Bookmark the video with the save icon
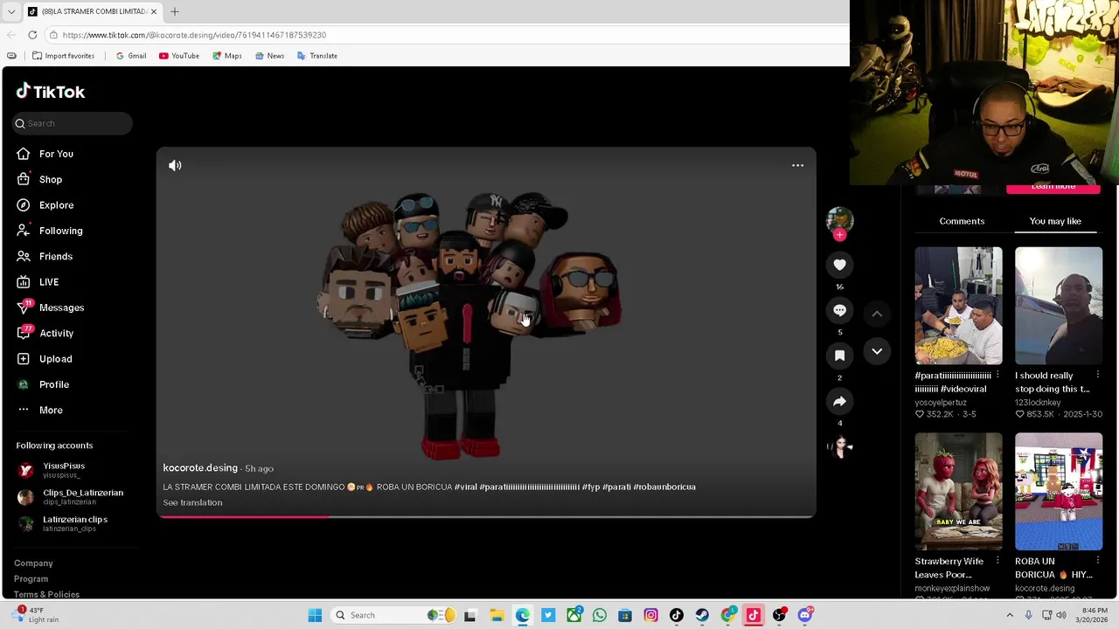The image size is (1119, 629). point(839,356)
